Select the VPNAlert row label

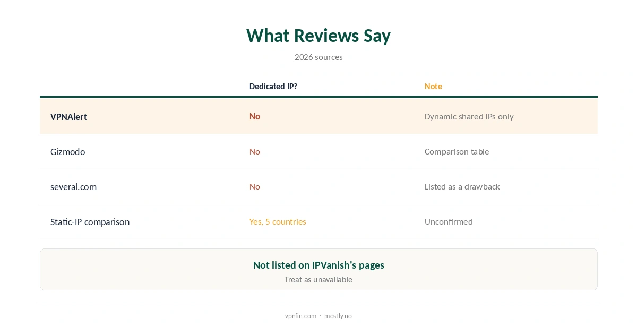[68, 117]
